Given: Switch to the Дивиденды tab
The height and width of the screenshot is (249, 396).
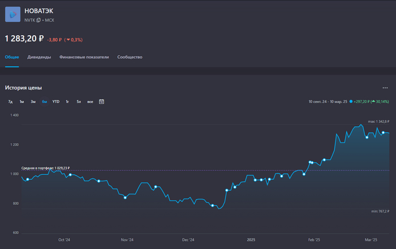Looking at the screenshot, I should click(39, 57).
